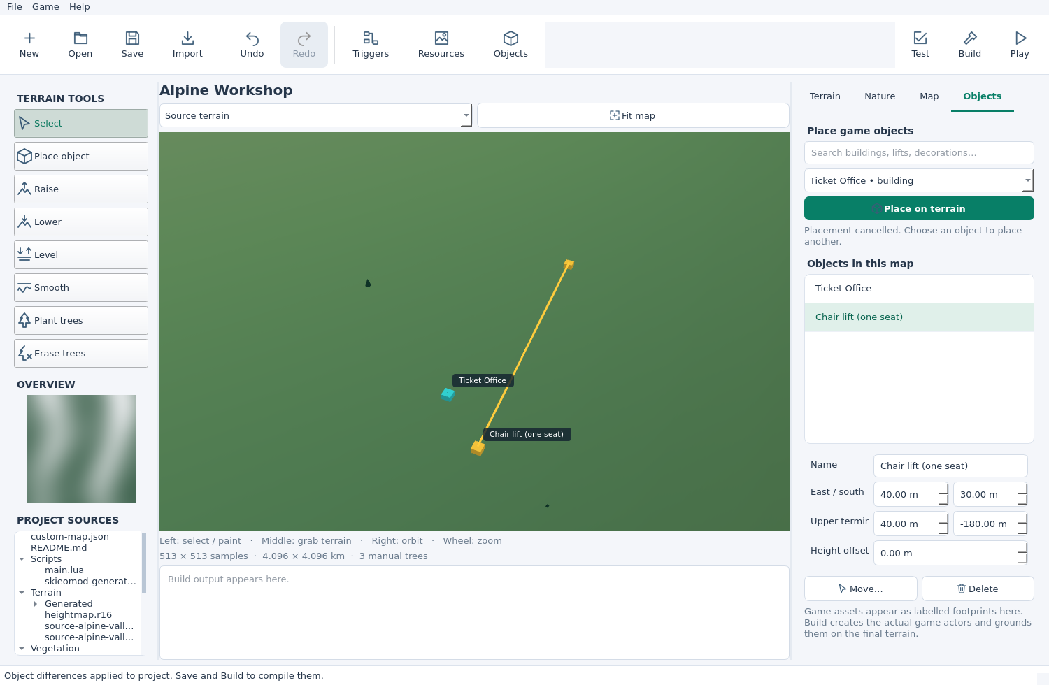The width and height of the screenshot is (1049, 685).
Task: Open the Objects toolbar icon
Action: point(511,45)
